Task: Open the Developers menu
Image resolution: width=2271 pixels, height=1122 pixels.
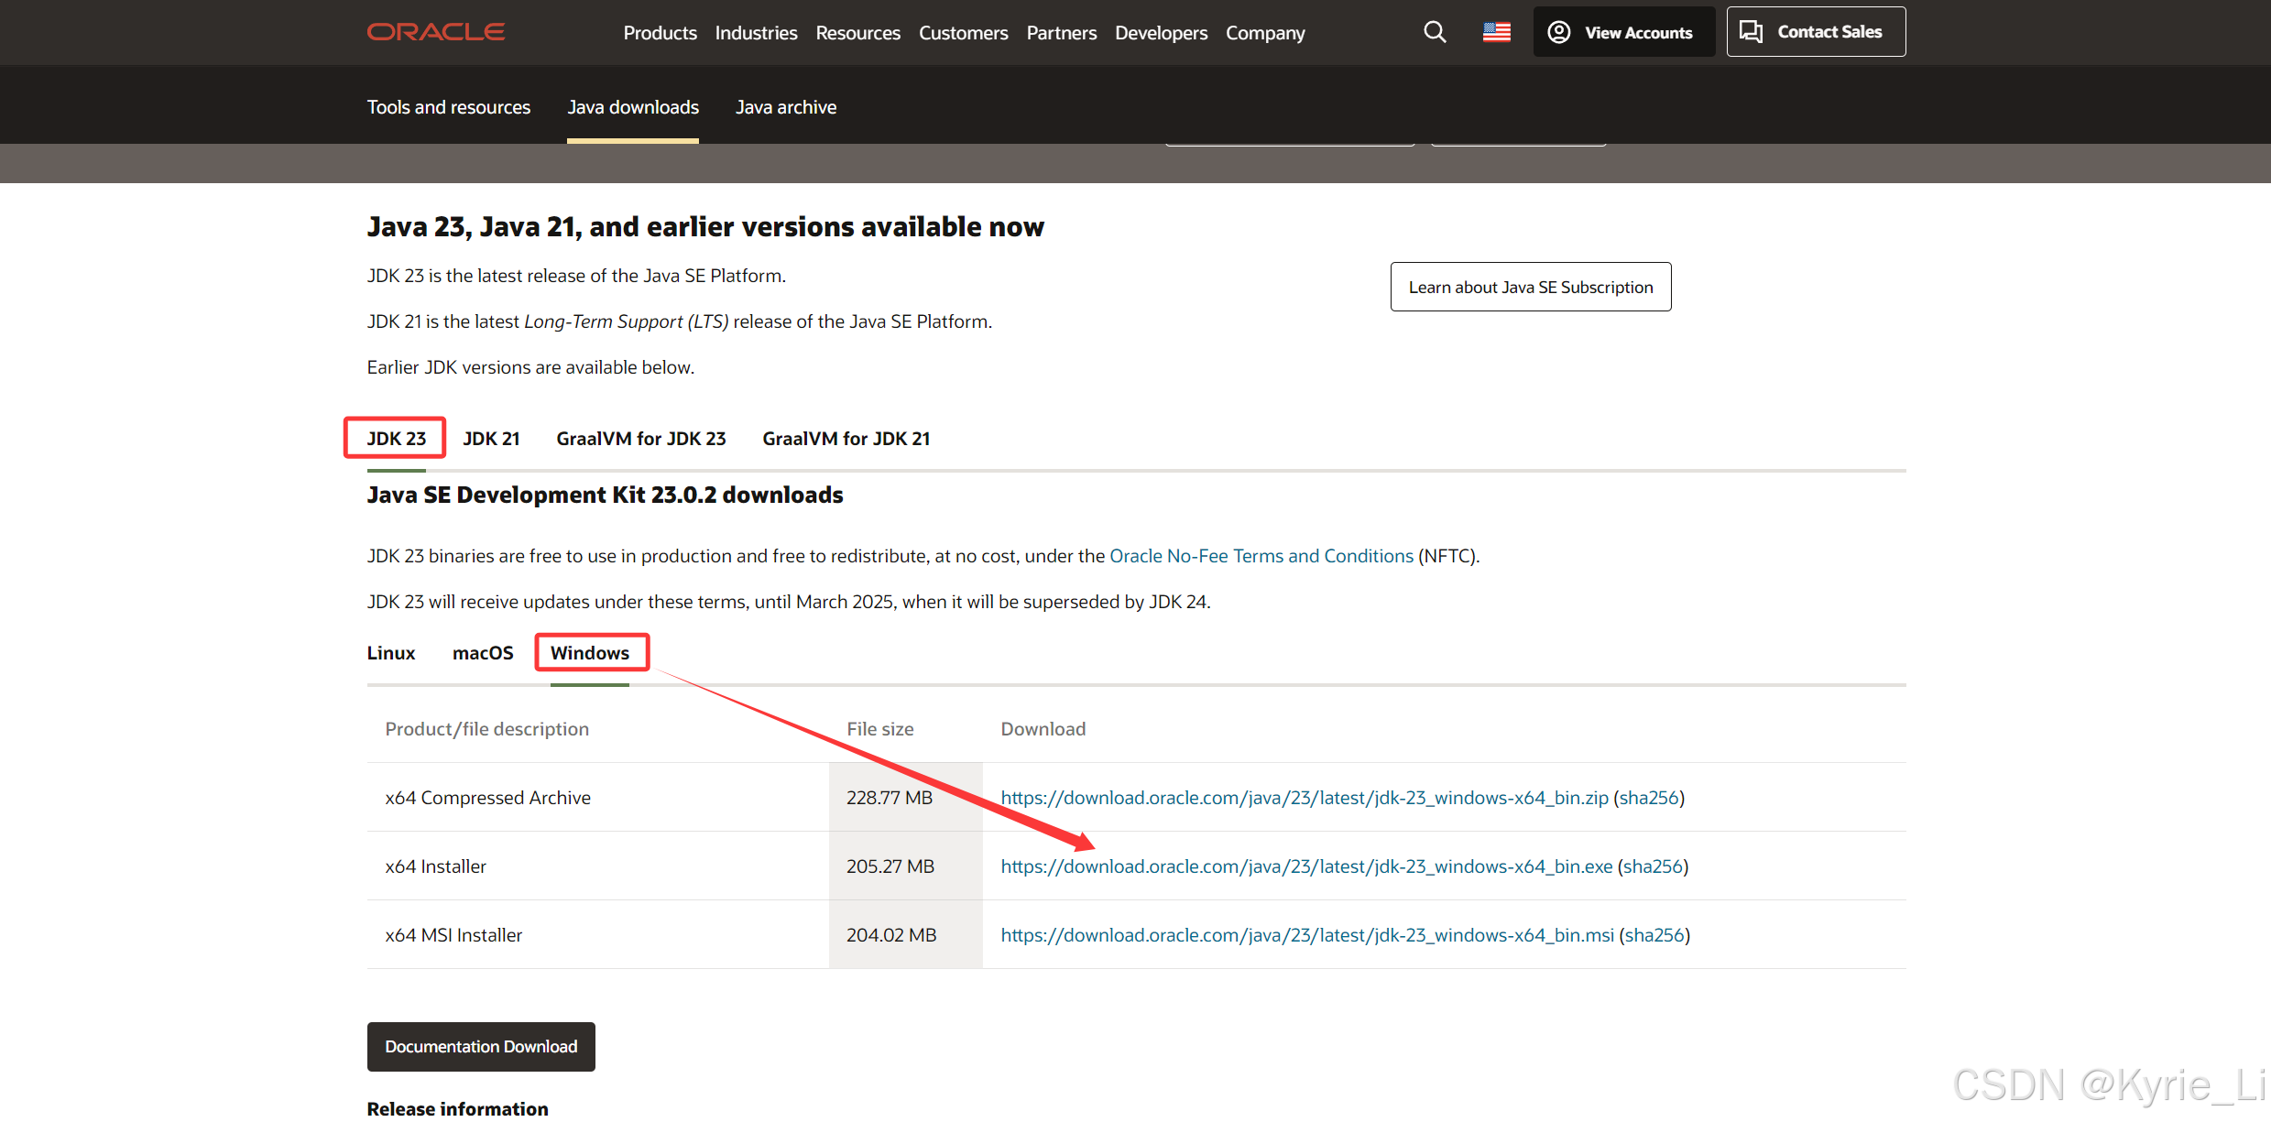Action: pyautogui.click(x=1161, y=33)
